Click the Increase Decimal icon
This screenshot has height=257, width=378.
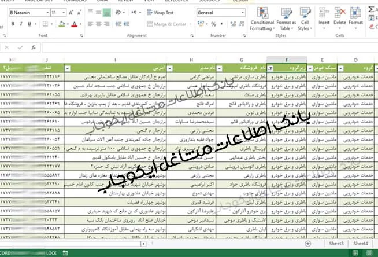(x=233, y=24)
